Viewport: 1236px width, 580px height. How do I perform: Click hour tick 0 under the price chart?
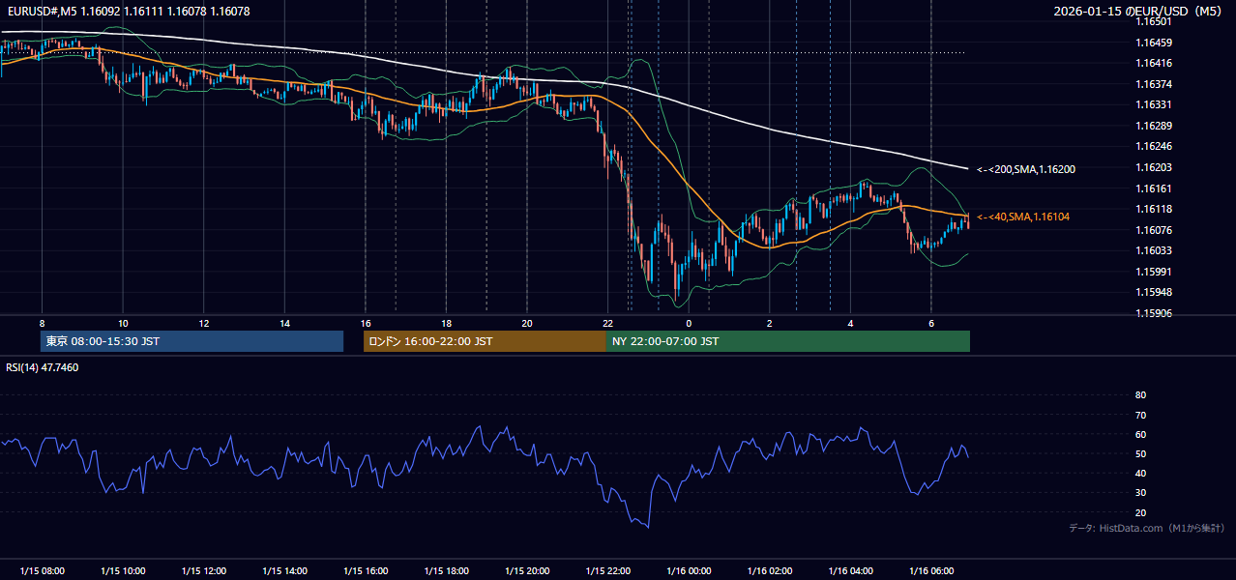[x=689, y=323]
